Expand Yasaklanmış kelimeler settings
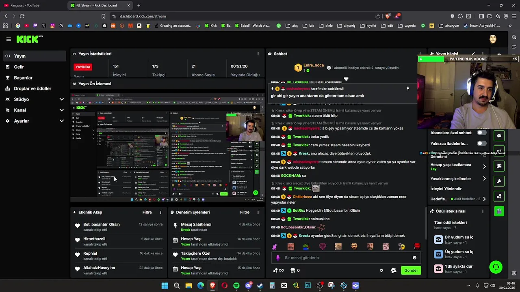 pyautogui.click(x=484, y=178)
